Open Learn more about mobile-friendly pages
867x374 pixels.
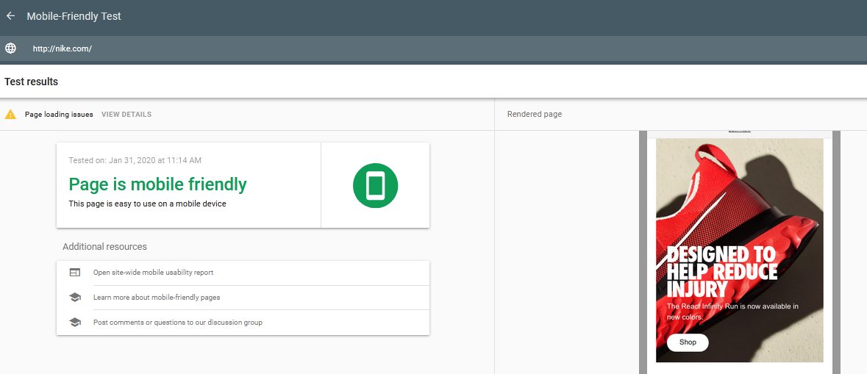(157, 297)
